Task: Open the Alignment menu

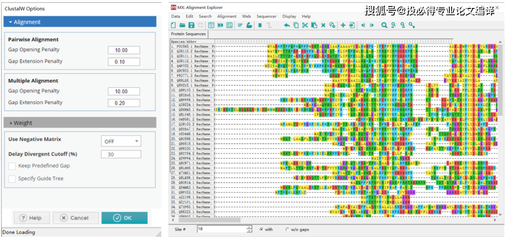Action: (x=227, y=16)
